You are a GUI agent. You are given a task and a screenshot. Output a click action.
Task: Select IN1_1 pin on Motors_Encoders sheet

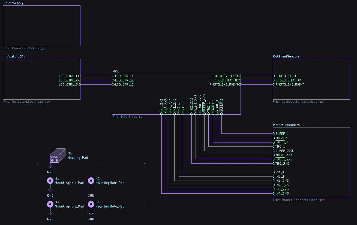click(x=279, y=172)
